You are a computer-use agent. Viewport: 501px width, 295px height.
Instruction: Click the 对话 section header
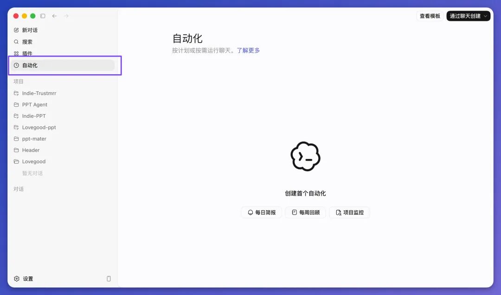point(19,189)
